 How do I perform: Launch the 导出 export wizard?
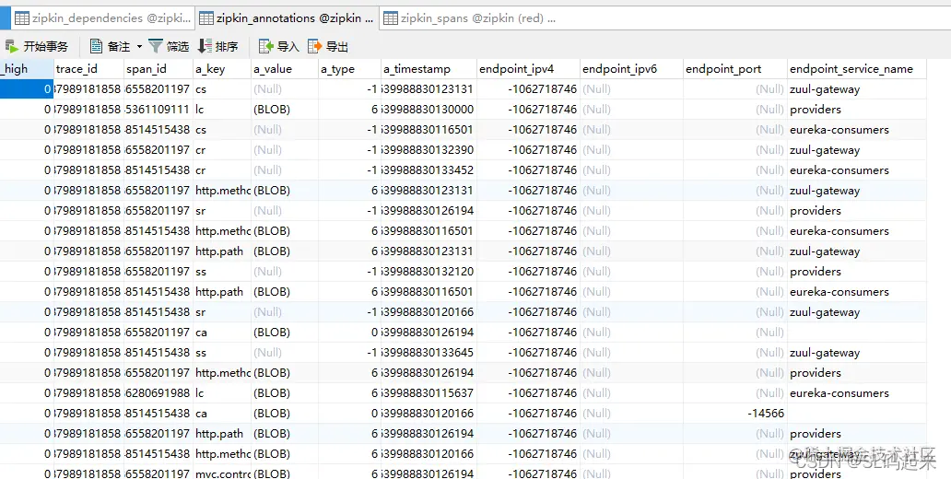pyautogui.click(x=328, y=47)
